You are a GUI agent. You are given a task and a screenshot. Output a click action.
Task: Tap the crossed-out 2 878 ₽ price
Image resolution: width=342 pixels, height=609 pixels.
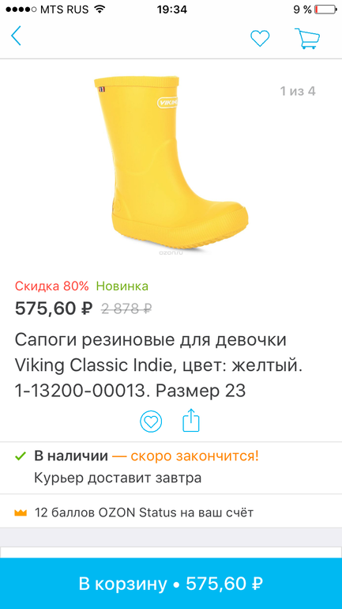click(126, 308)
